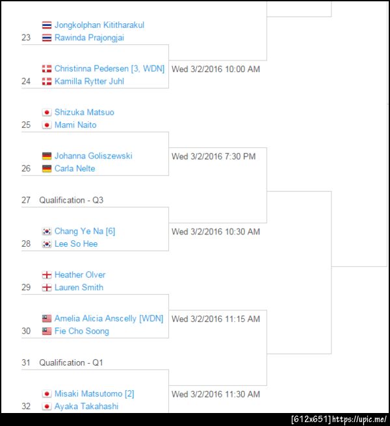The width and height of the screenshot is (390, 426).
Task: Click England flag beside Heather Olver
Action: (x=47, y=275)
